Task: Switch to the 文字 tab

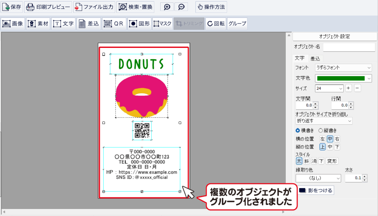Action: (299, 58)
